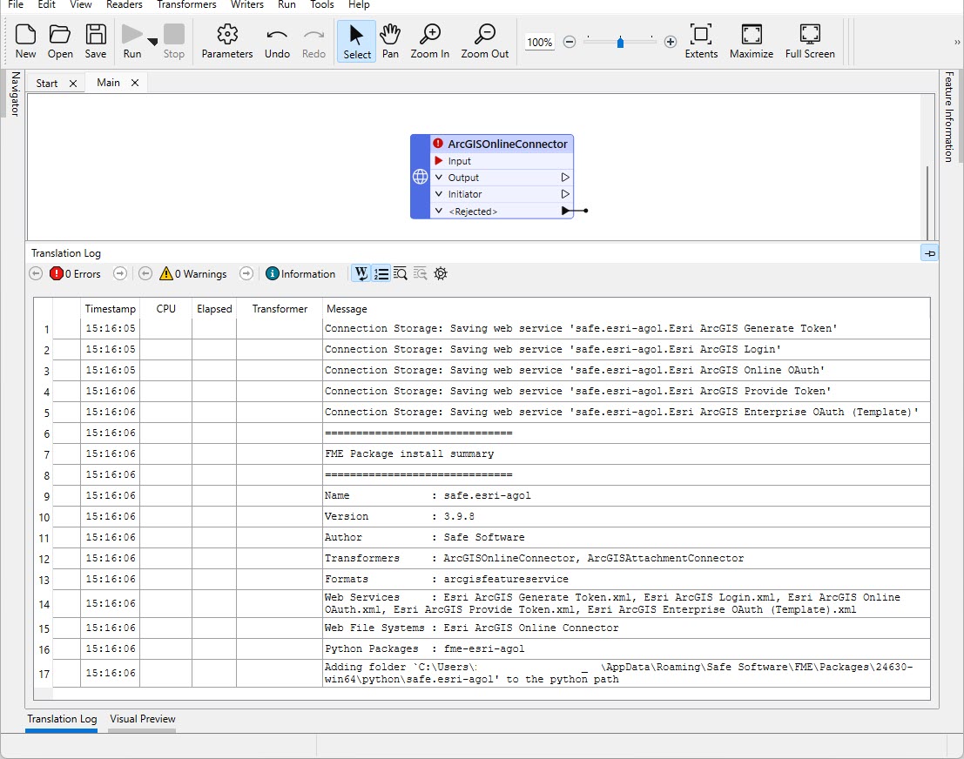The width and height of the screenshot is (964, 759).
Task: Maximize the canvas view
Action: pos(752,41)
